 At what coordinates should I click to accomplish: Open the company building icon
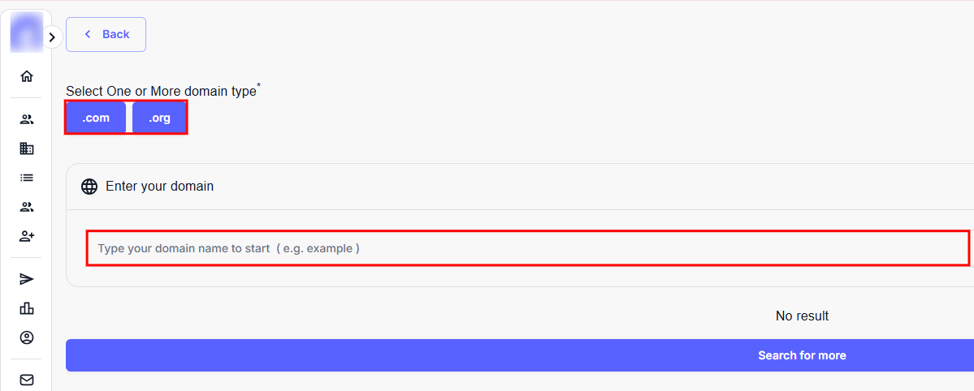coord(27,148)
